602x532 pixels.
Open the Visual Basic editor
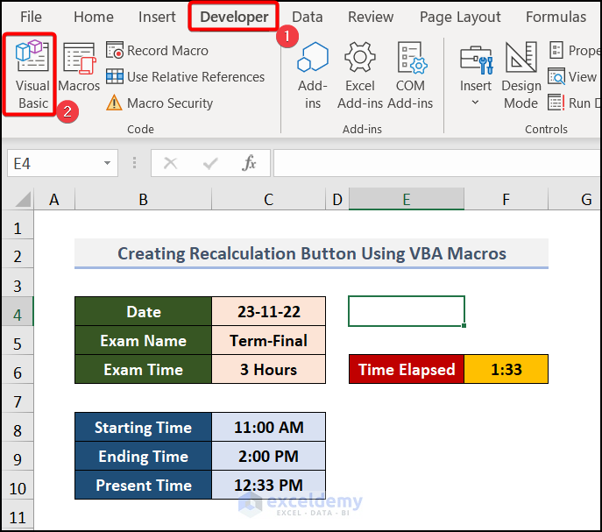point(32,74)
